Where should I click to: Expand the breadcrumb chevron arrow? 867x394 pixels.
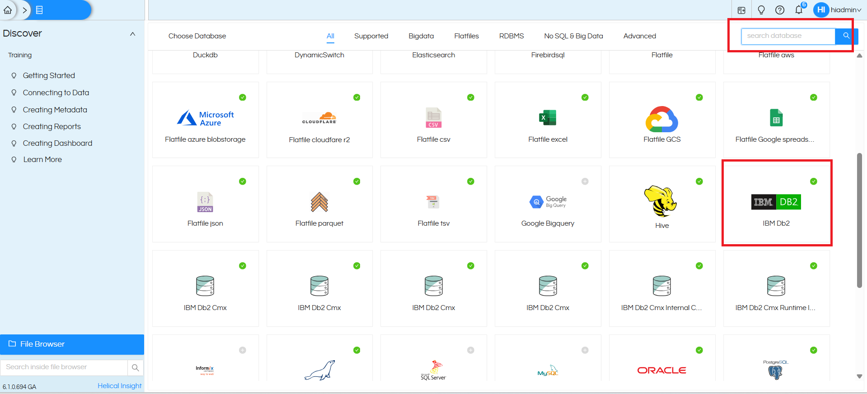pyautogui.click(x=24, y=10)
